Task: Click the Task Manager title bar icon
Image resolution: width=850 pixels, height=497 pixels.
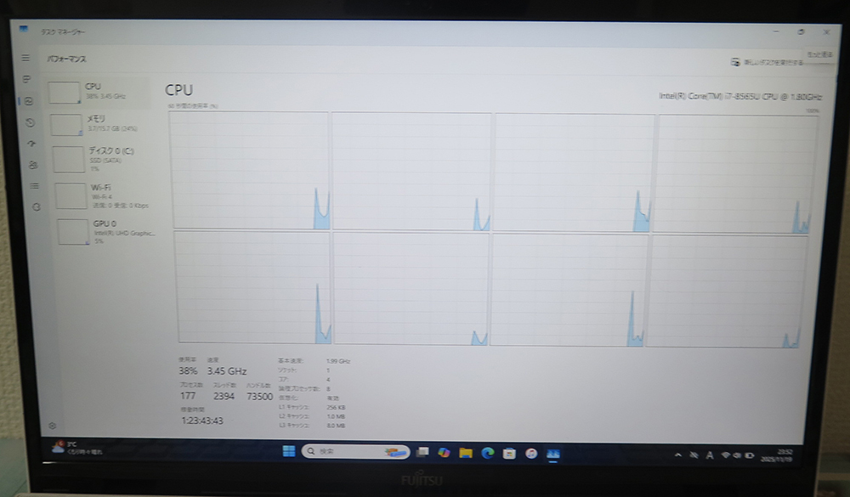Action: coord(23,29)
